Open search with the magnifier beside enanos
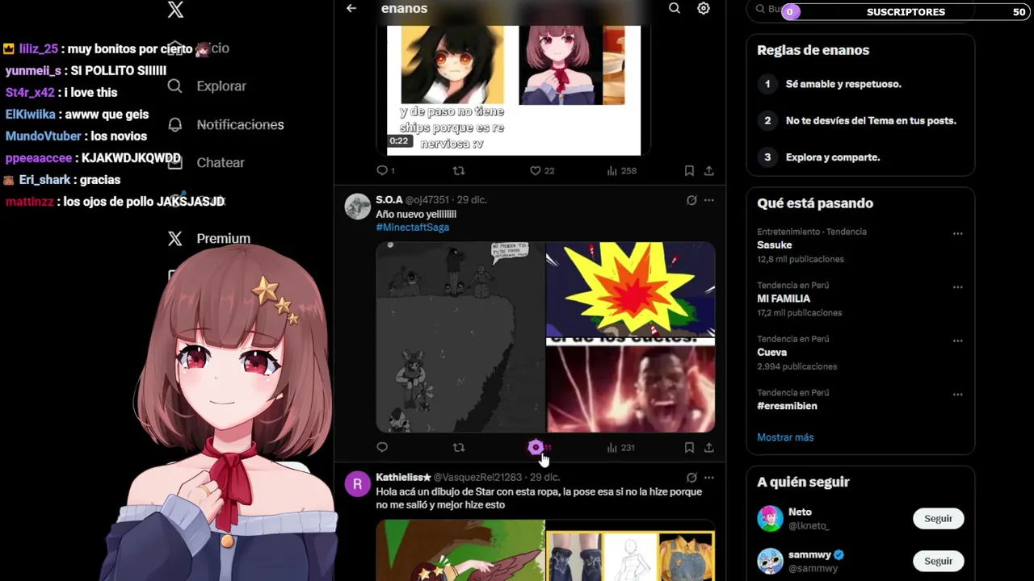 click(675, 8)
